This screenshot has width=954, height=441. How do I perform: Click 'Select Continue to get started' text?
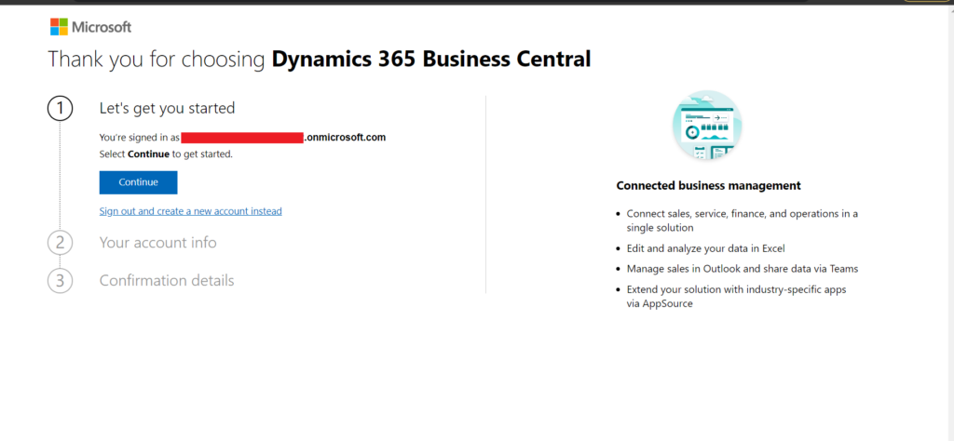(166, 154)
